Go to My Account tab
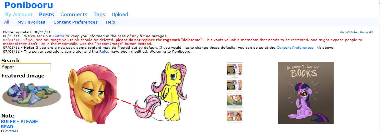 18,15
